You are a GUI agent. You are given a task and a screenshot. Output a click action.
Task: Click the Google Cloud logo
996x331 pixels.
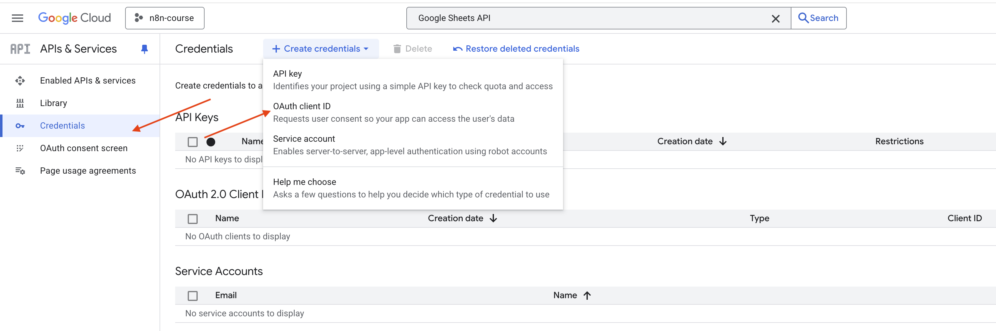74,18
